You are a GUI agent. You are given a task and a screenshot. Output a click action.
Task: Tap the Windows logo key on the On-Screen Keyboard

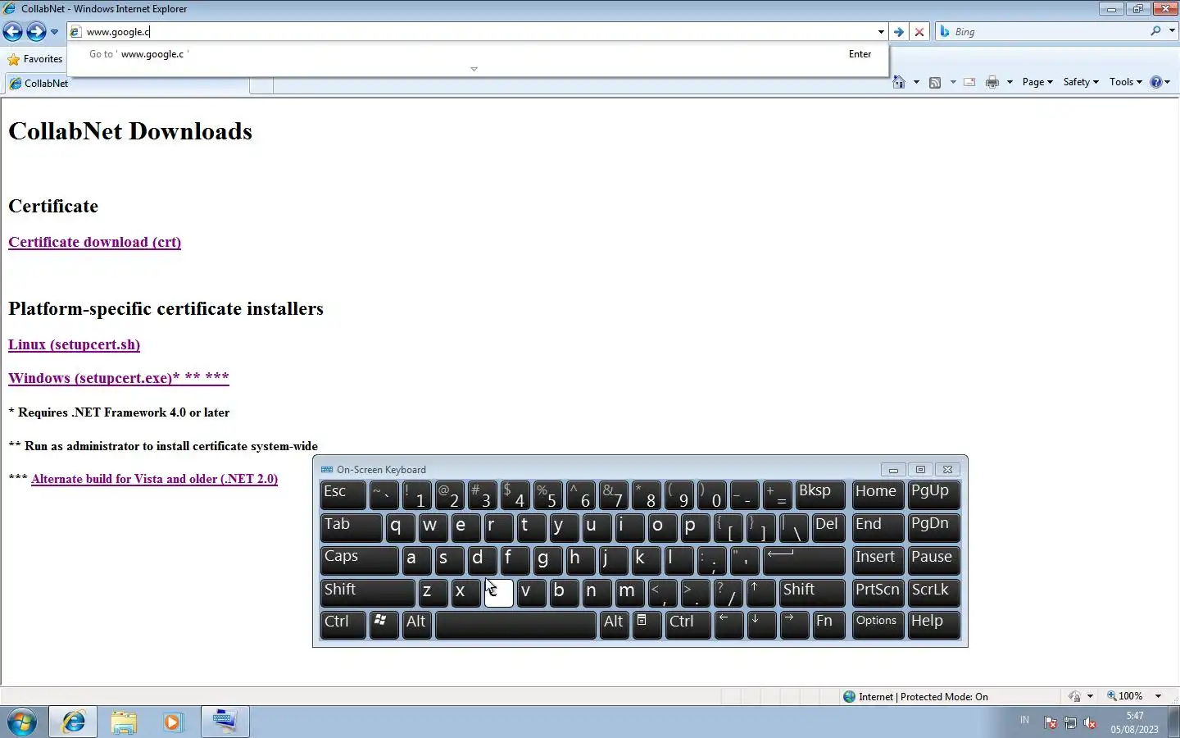point(383,625)
